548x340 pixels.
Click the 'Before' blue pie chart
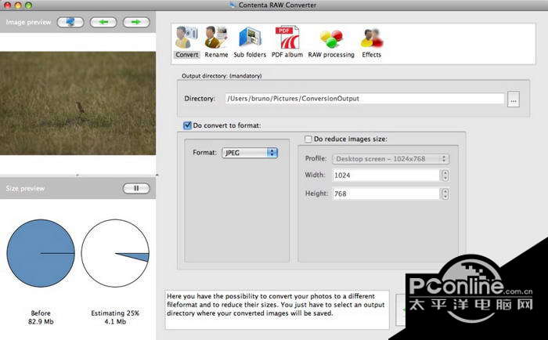(41, 253)
